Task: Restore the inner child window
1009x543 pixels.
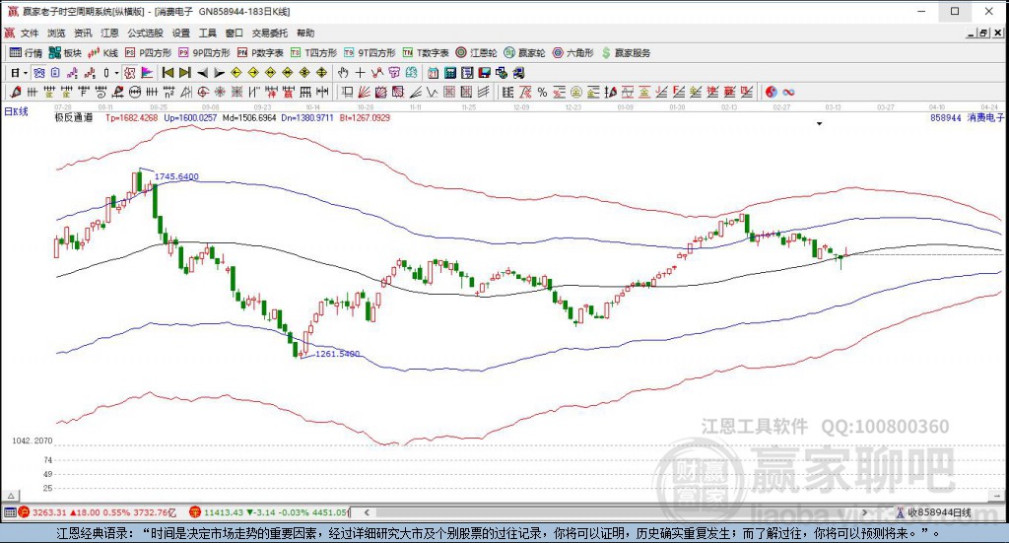Action: 982,33
